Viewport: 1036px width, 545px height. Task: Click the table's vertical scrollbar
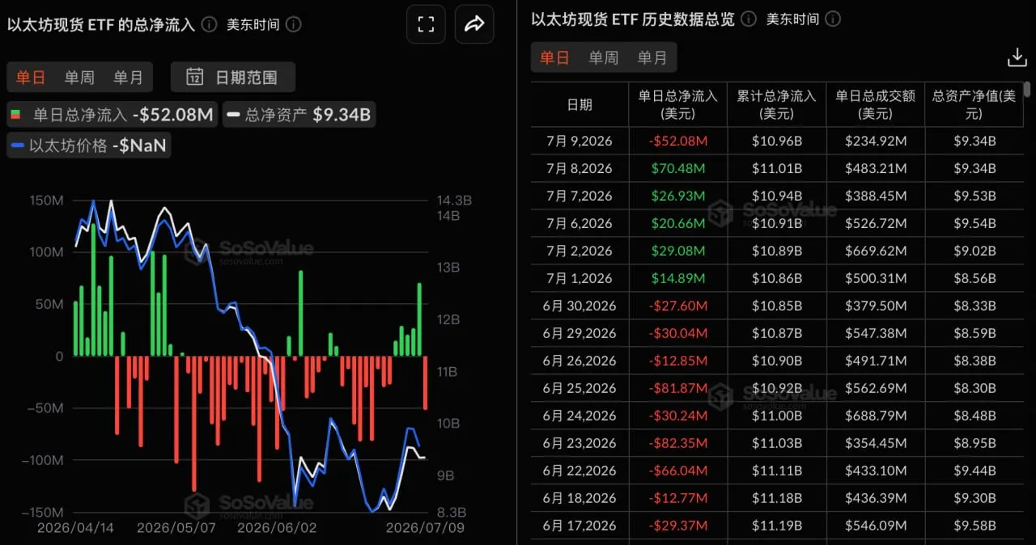[1027, 90]
